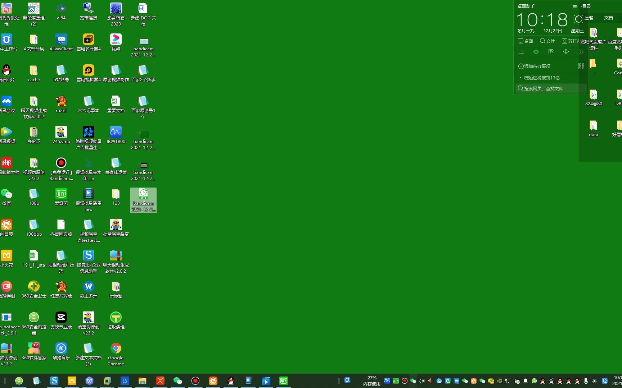Select the 红警共辉版 desktop icon
This screenshot has height=388, width=622.
click(x=61, y=290)
